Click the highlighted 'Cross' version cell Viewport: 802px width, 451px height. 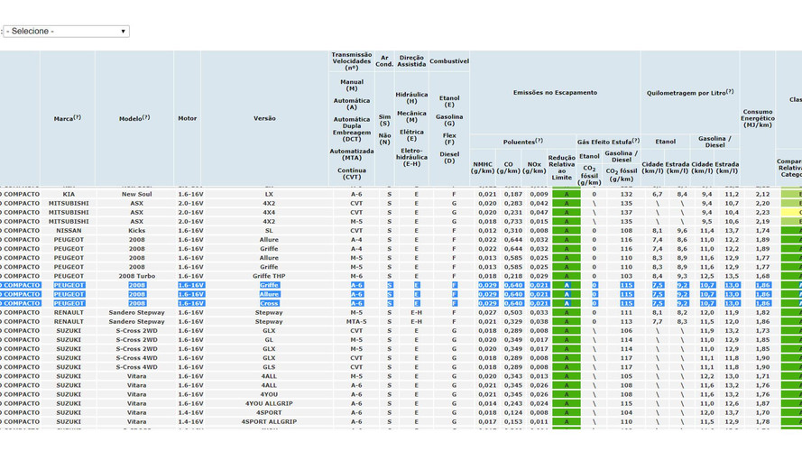[269, 303]
